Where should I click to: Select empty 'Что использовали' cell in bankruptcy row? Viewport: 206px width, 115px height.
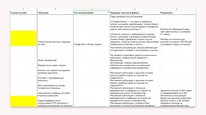92,76
